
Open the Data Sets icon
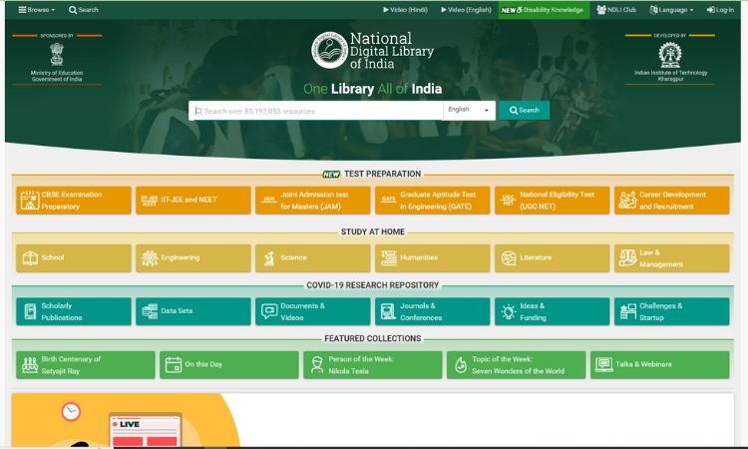(x=150, y=311)
